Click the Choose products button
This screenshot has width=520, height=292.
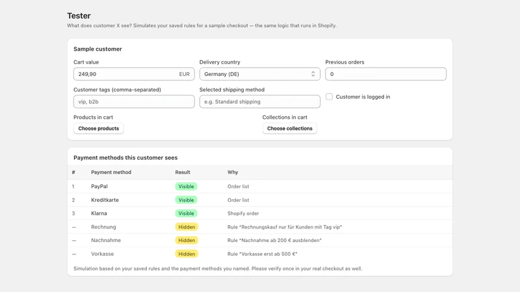click(x=99, y=128)
